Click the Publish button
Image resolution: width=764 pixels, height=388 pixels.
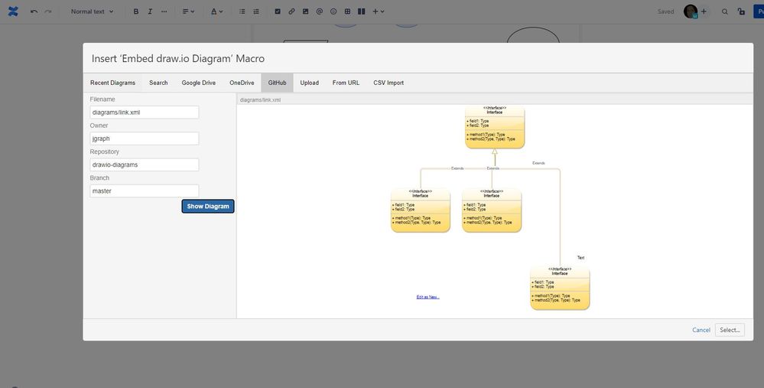pyautogui.click(x=759, y=11)
